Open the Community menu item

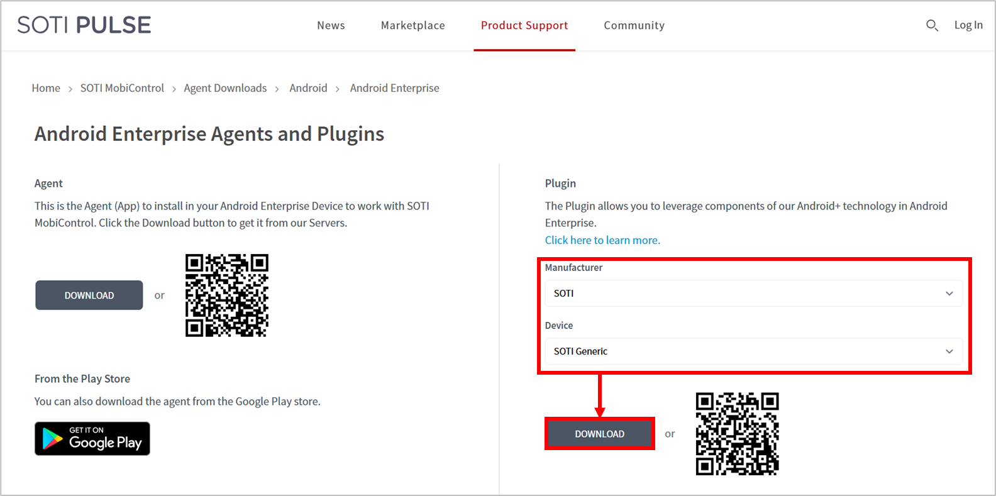point(634,25)
